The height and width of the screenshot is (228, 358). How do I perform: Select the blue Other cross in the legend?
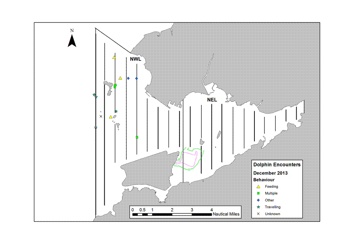[x=258, y=200]
